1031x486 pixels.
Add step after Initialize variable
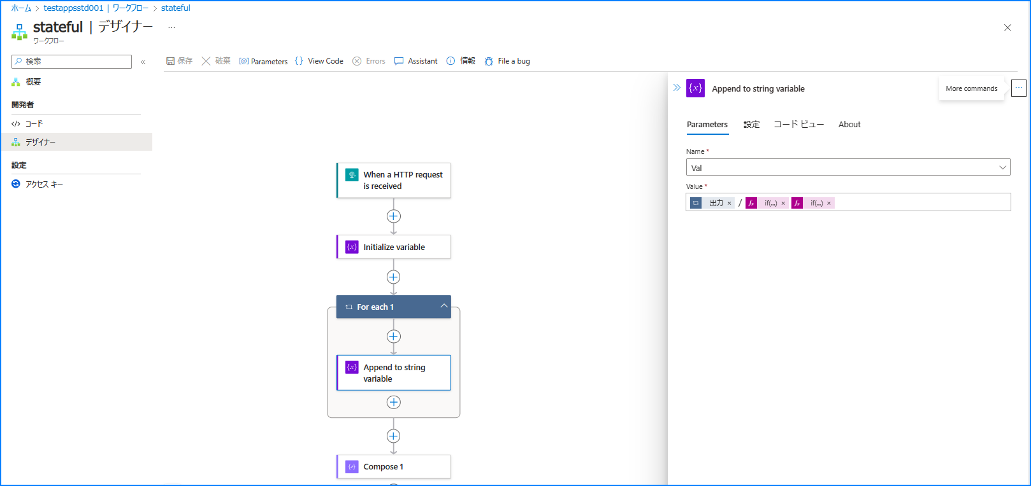point(394,277)
